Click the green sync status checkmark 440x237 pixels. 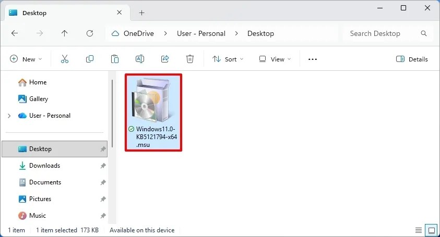coord(131,129)
